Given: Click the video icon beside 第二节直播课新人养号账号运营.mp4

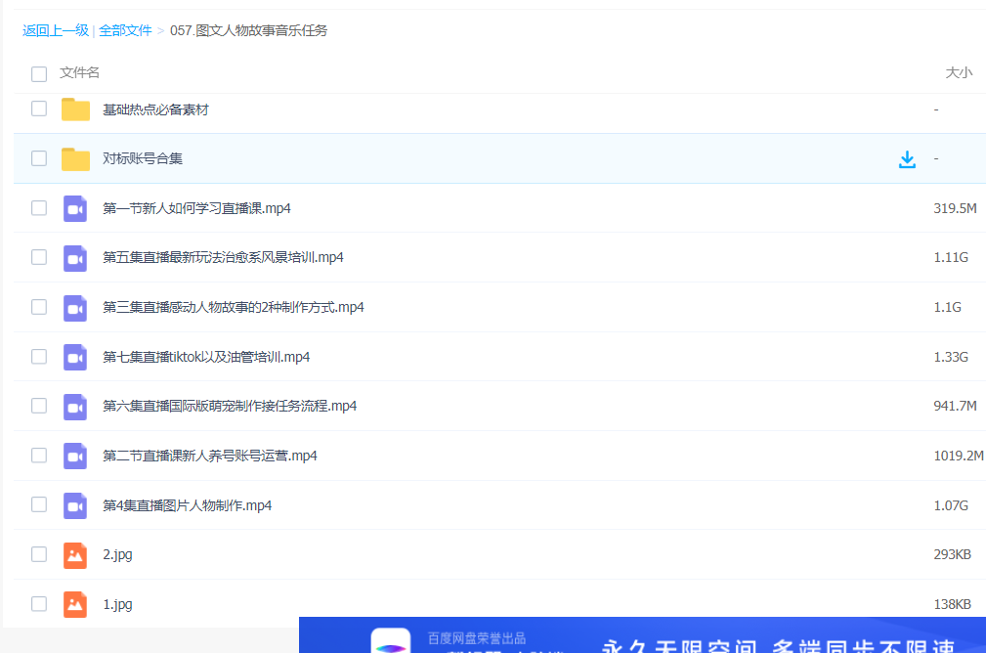Looking at the screenshot, I should [x=75, y=455].
